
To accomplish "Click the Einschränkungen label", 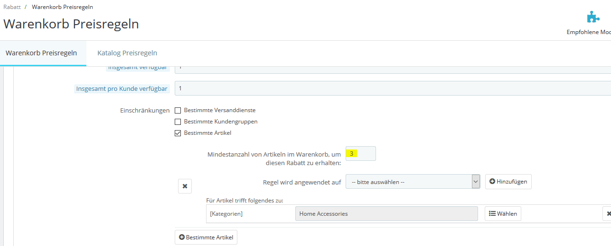I will [145, 110].
